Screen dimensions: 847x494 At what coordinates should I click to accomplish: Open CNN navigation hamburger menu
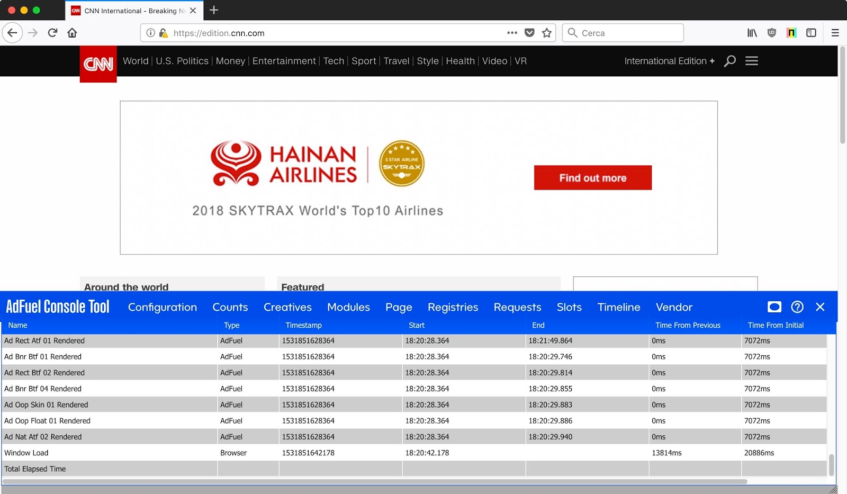coord(752,61)
